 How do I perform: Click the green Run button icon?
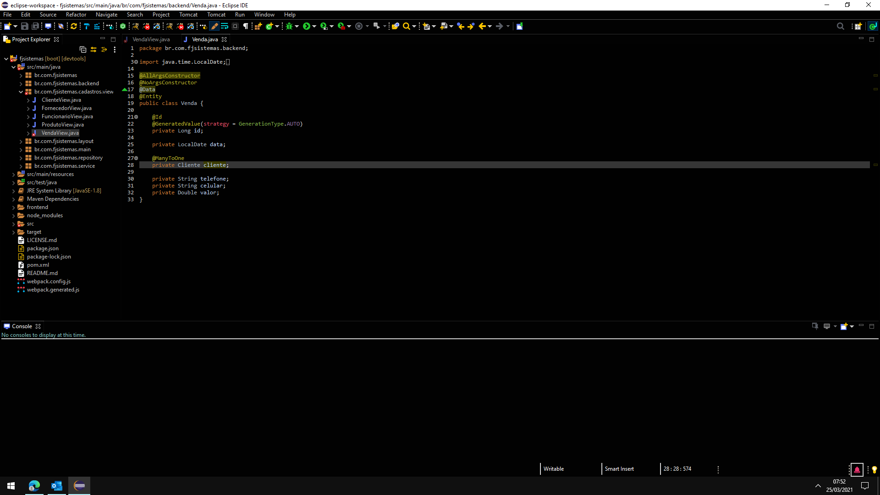click(x=306, y=26)
